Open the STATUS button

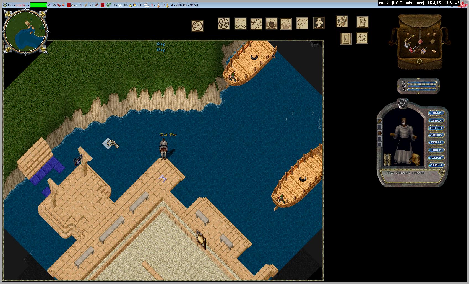pos(436,165)
